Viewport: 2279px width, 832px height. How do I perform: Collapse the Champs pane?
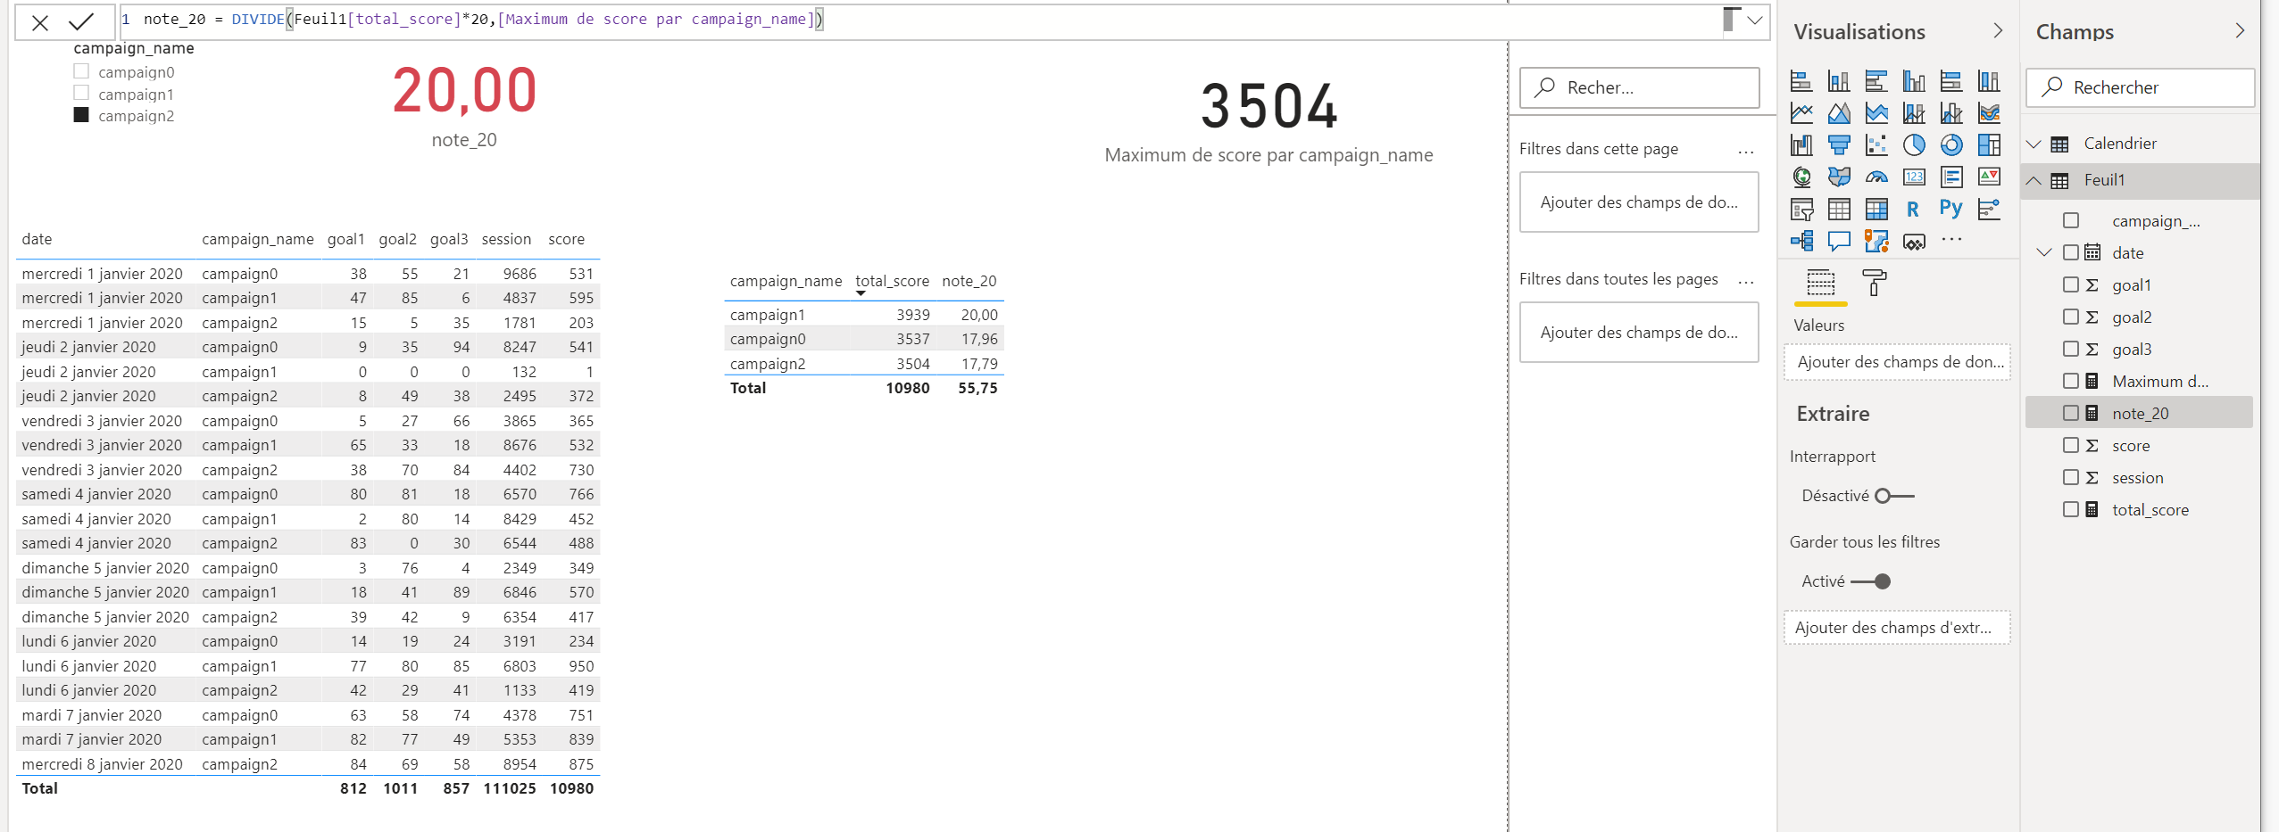pyautogui.click(x=2240, y=30)
